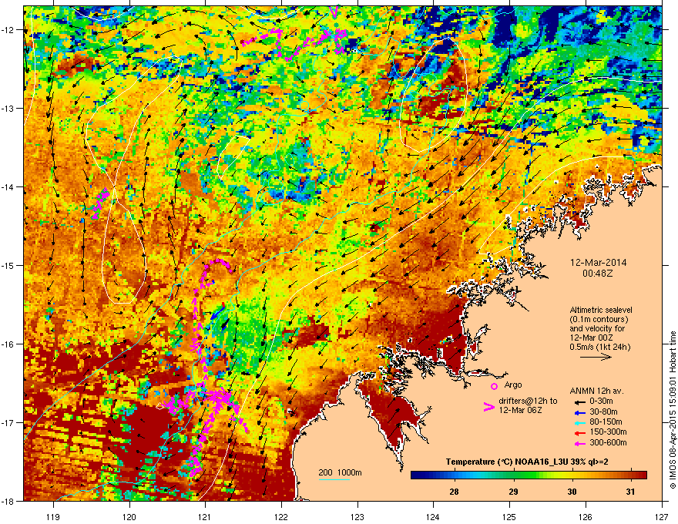Click the longitude axis label 121
The height and width of the screenshot is (524, 678).
tap(205, 516)
